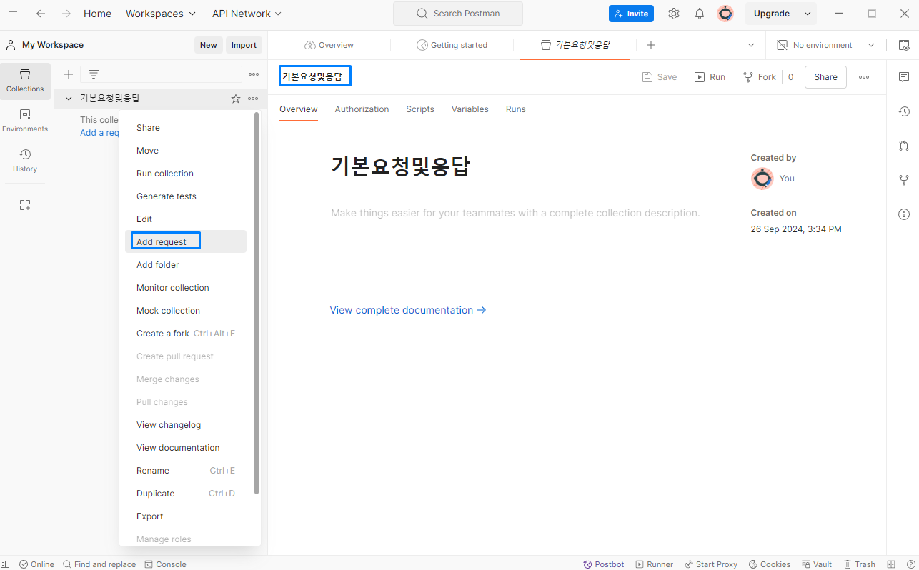This screenshot has width=919, height=570.
Task: Open environment quick look icon
Action: coord(904,45)
